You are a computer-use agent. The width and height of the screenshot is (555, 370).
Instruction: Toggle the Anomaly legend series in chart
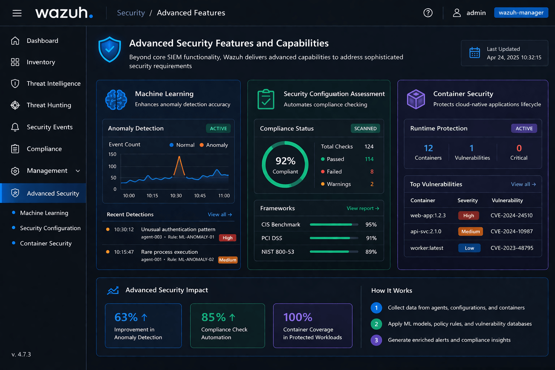tap(213, 145)
